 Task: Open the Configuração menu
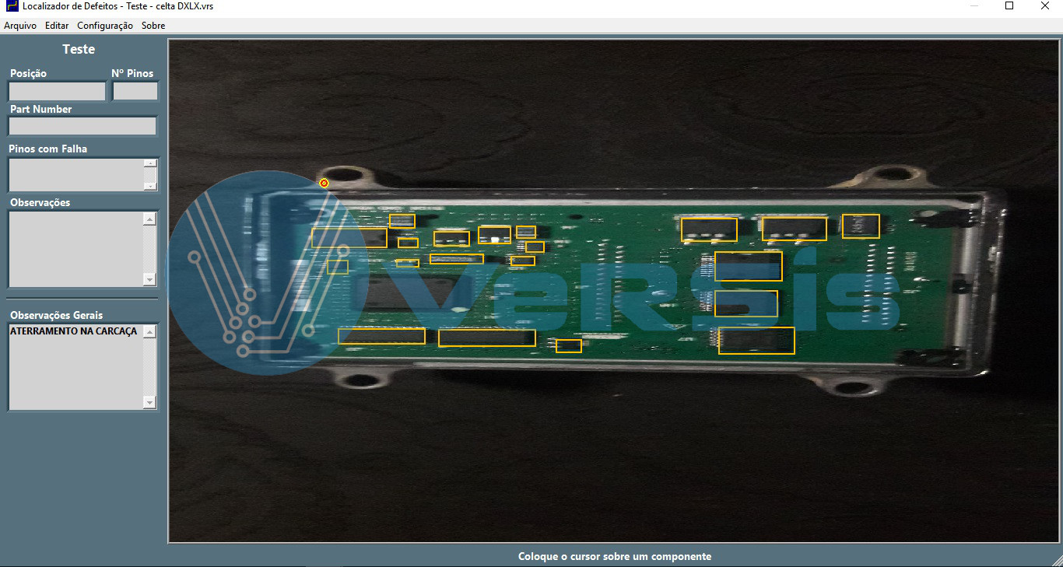click(x=105, y=26)
